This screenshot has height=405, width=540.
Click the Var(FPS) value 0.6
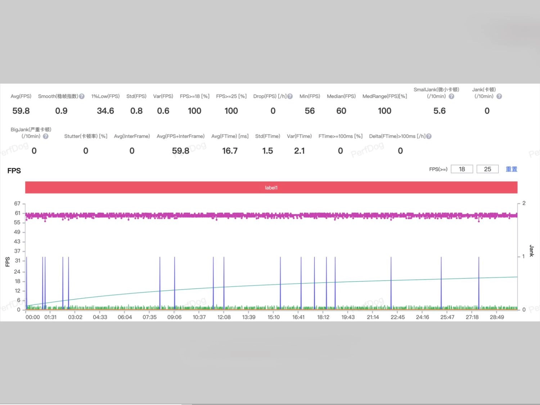point(163,111)
